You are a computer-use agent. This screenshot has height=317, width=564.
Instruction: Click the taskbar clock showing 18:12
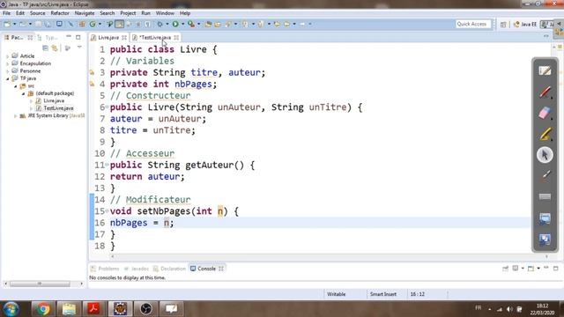pos(542,306)
